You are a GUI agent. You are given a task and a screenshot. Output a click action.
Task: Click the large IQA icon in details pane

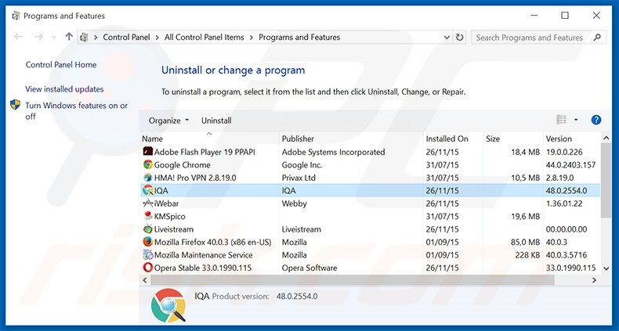[x=168, y=305]
